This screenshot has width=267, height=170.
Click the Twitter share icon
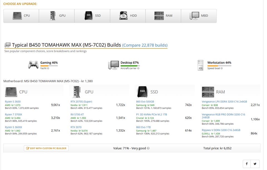(x=255, y=164)
